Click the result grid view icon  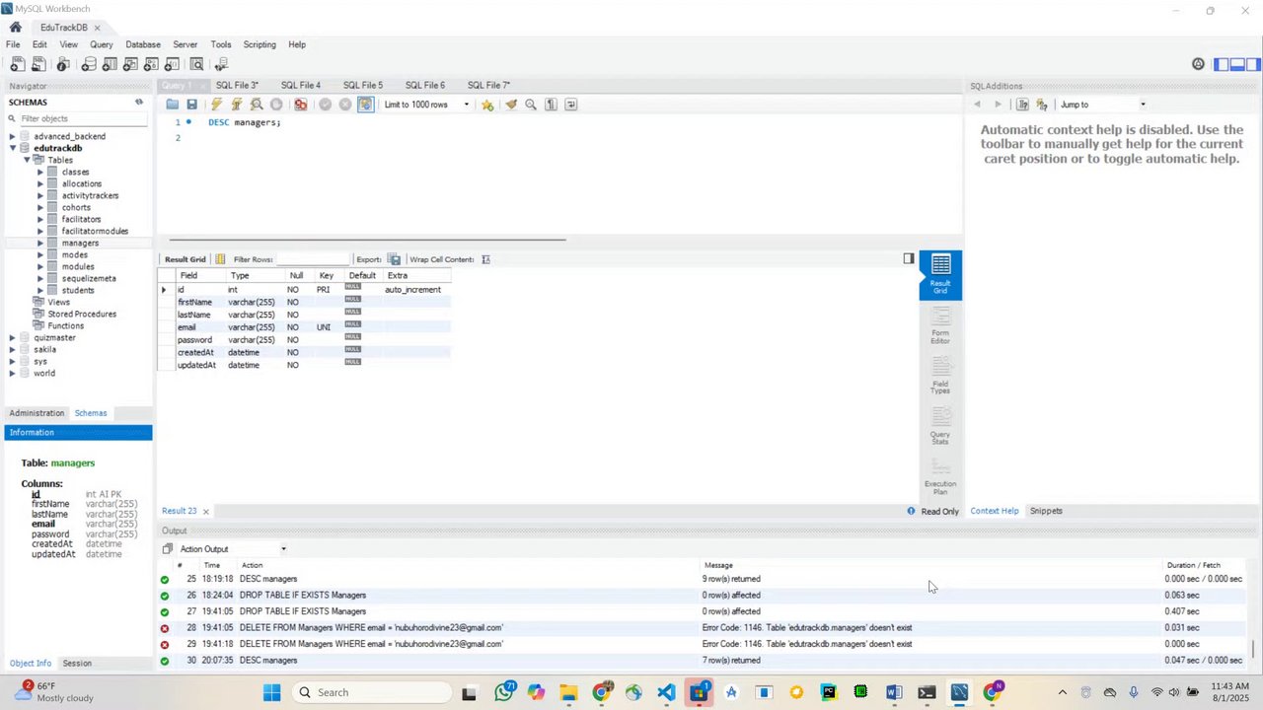tap(220, 259)
